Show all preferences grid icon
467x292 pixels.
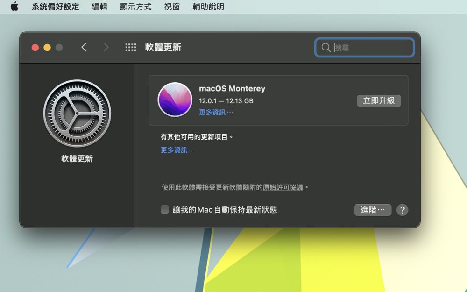[x=131, y=47]
